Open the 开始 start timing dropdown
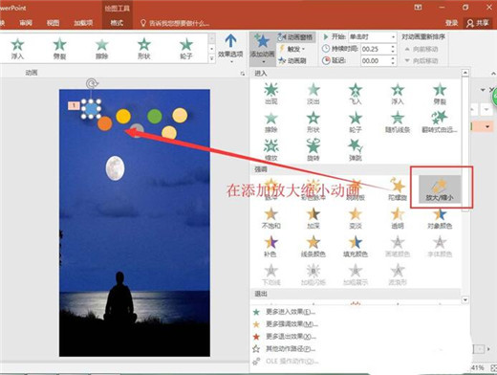The height and width of the screenshot is (375, 497). point(372,37)
